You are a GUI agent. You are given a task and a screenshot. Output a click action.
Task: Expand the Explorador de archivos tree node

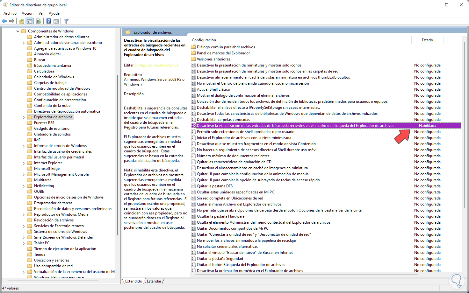coord(24,117)
